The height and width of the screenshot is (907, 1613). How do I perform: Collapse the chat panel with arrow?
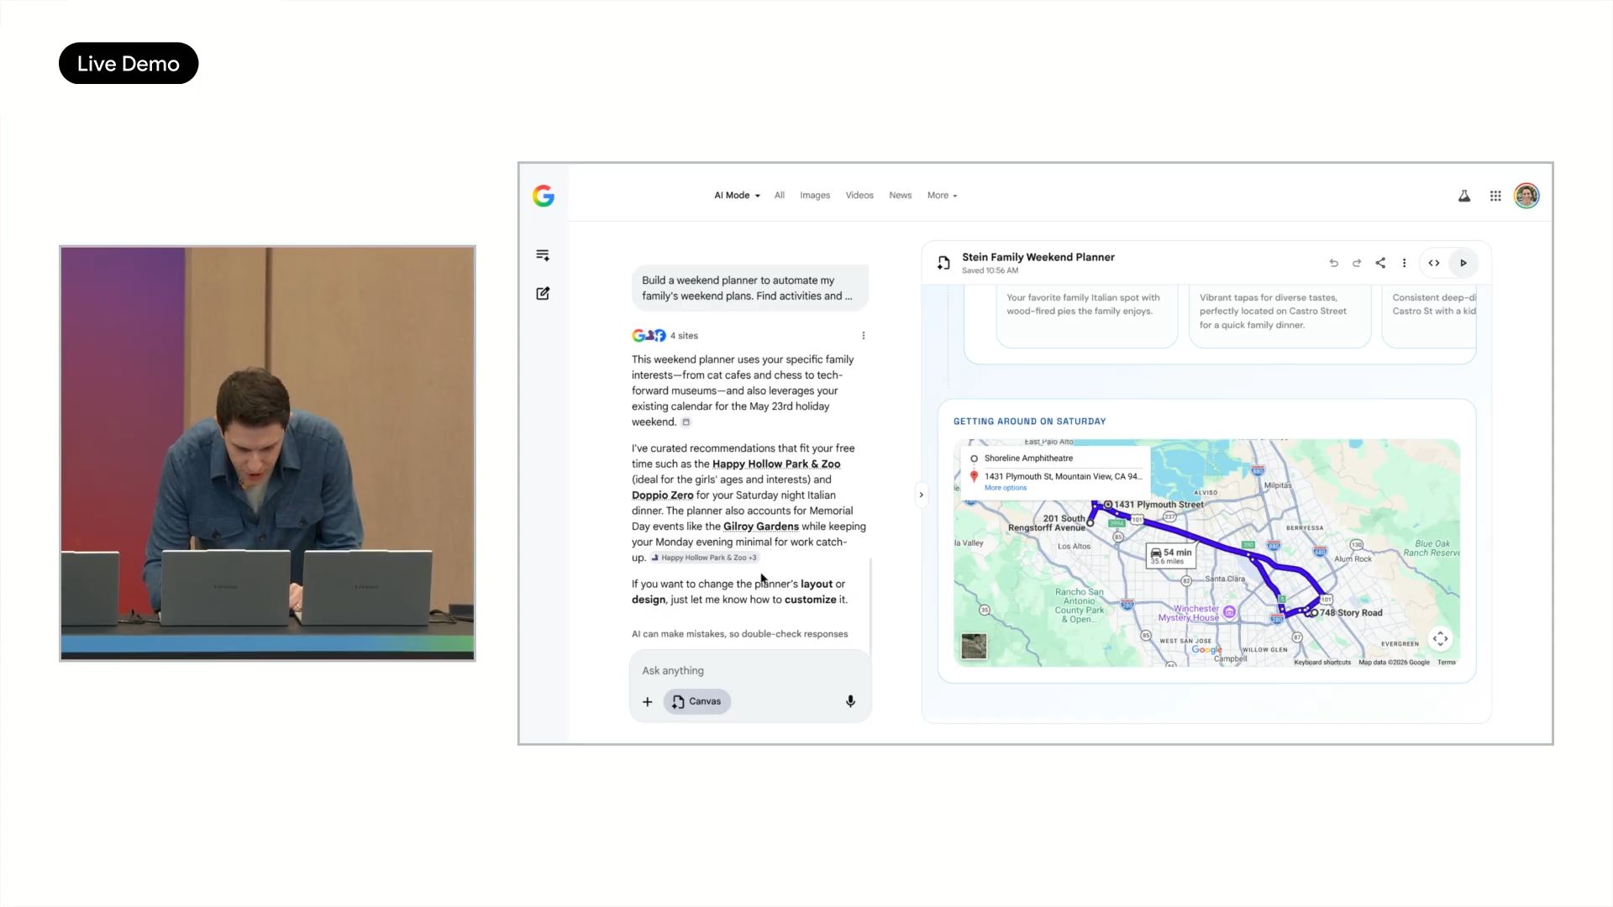(x=921, y=495)
